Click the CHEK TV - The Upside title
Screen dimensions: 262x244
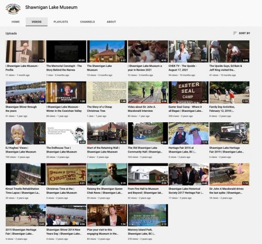pos(182,68)
